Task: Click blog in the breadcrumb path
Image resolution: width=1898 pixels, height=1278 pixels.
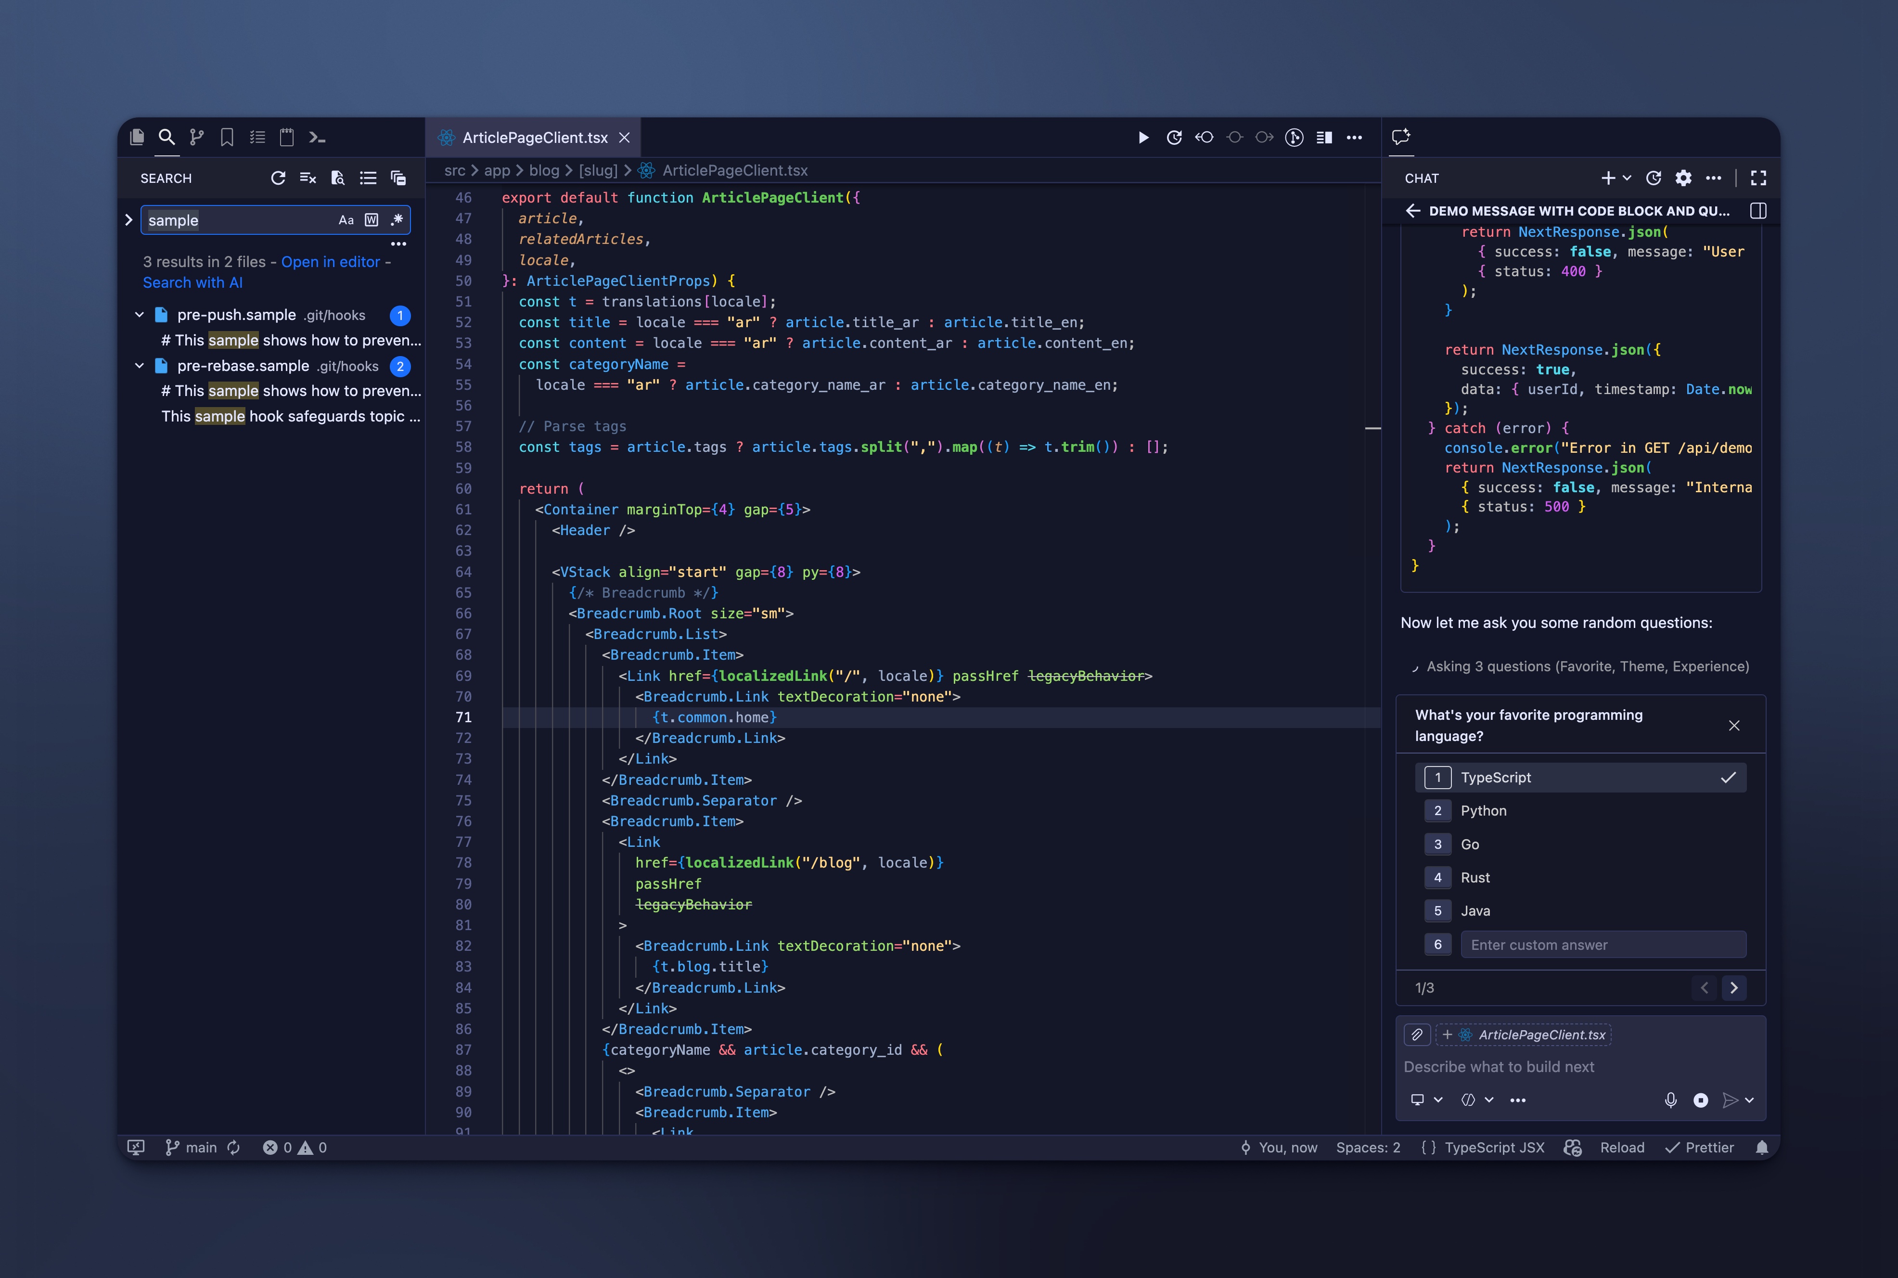Action: click(x=544, y=170)
